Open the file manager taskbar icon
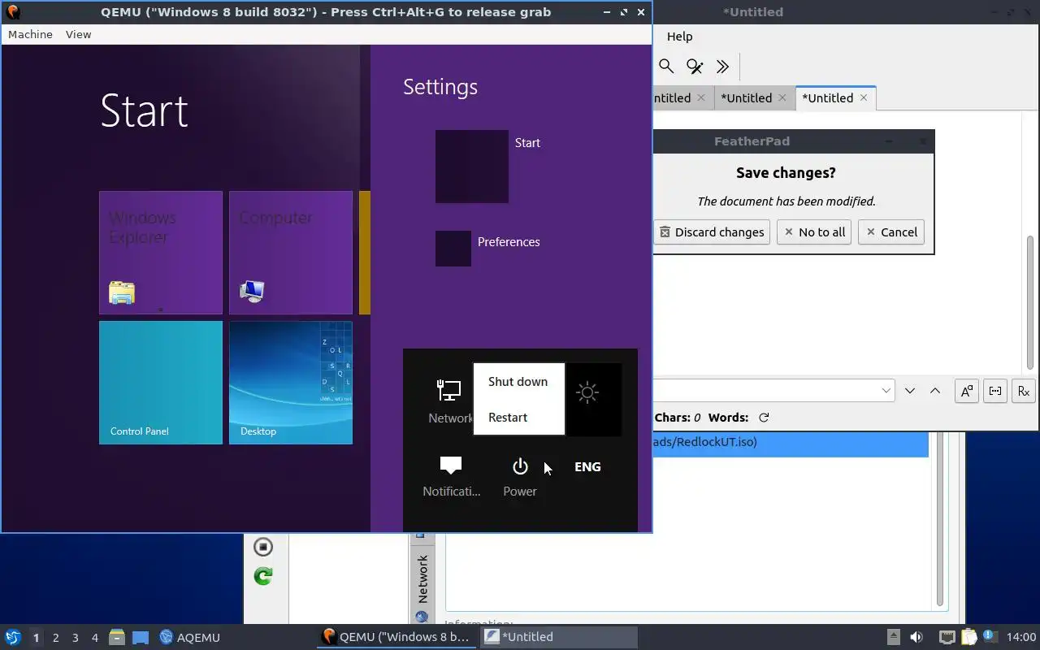Screen dimensions: 1040x650 [x=117, y=637]
